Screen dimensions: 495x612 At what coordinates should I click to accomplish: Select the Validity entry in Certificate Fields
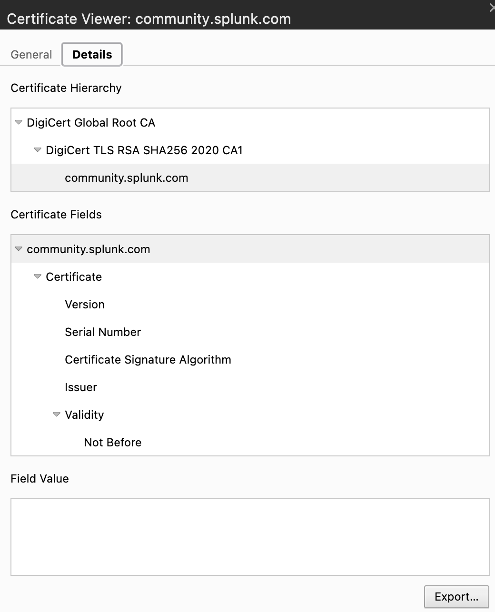[84, 415]
